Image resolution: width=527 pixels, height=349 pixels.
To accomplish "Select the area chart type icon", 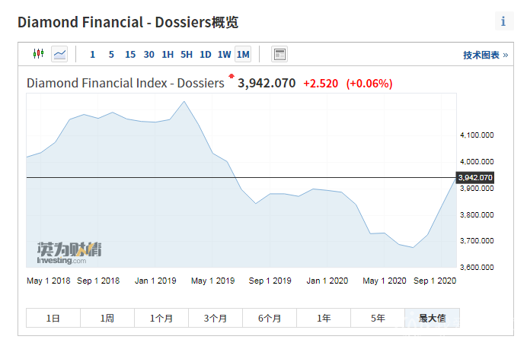I will click(59, 54).
